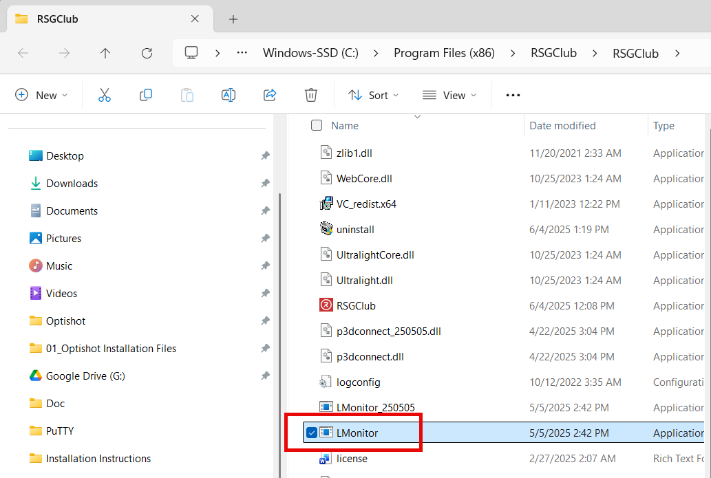711x478 pixels.
Task: Select the LMonitor_250505 application icon
Action: pos(326,407)
